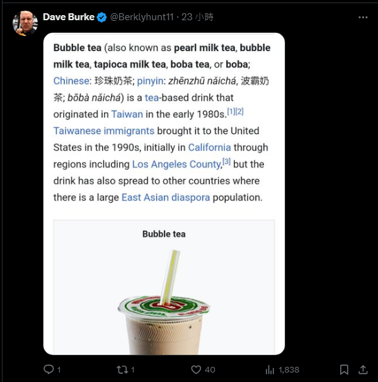Screen dimensions: 378x382
Task: Open view analytics bar chart icon
Action: click(270, 369)
